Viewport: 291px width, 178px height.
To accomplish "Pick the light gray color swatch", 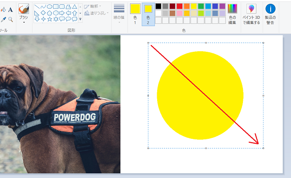I will (165, 14).
